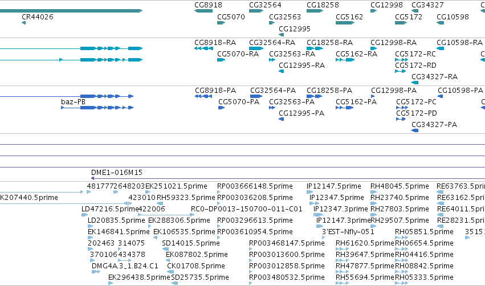Image resolution: width=485 pixels, height=286 pixels.
Task: Click the RH05851.5prime EST label
Action: 424,232
